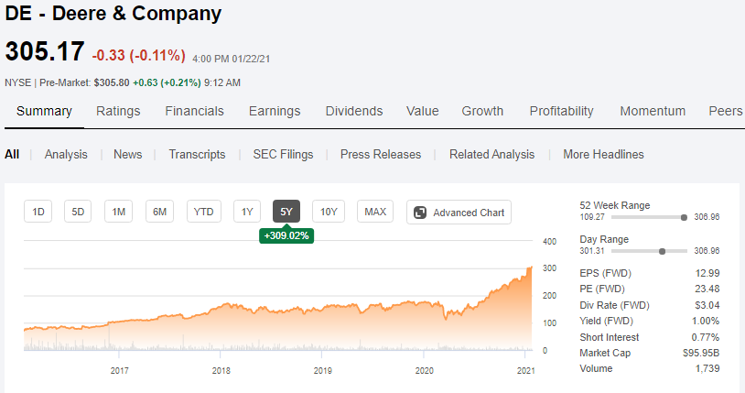Show the 10Y chart range
The width and height of the screenshot is (745, 393).
[x=329, y=212]
